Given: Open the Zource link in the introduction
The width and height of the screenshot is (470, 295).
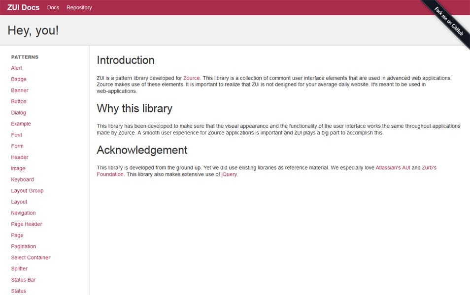Looking at the screenshot, I should 190,78.
